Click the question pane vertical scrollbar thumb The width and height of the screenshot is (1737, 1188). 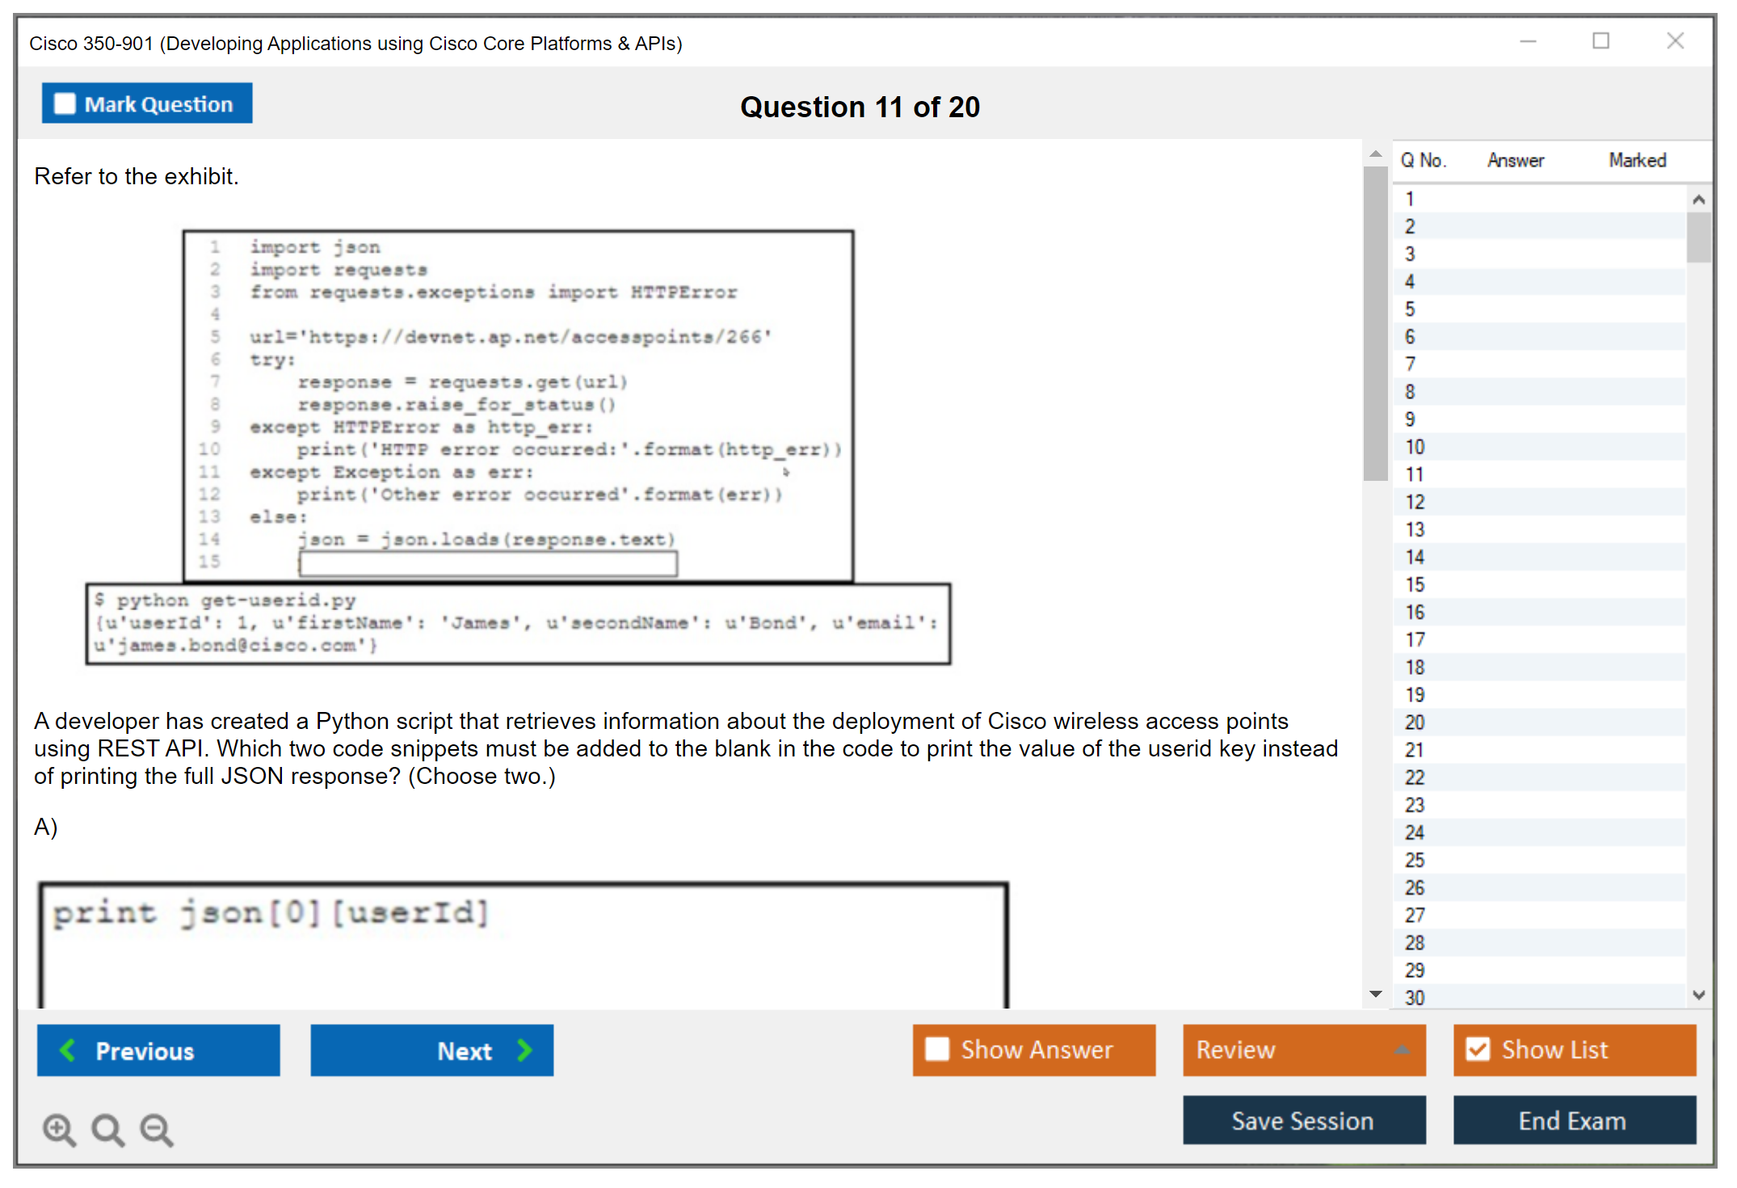(1375, 323)
